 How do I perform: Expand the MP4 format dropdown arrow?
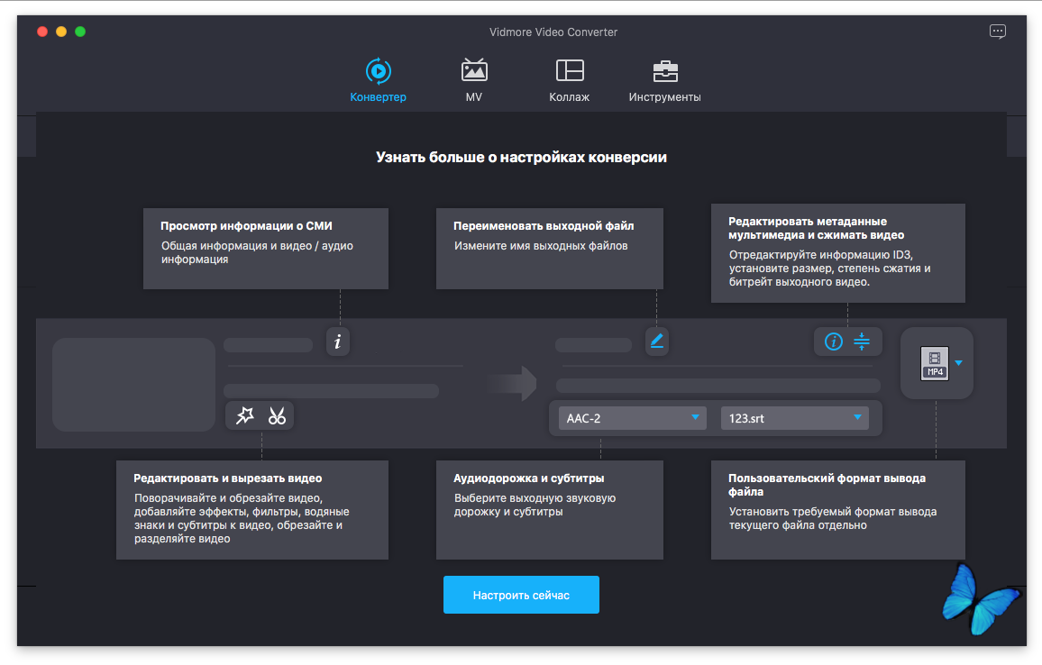[x=959, y=363]
